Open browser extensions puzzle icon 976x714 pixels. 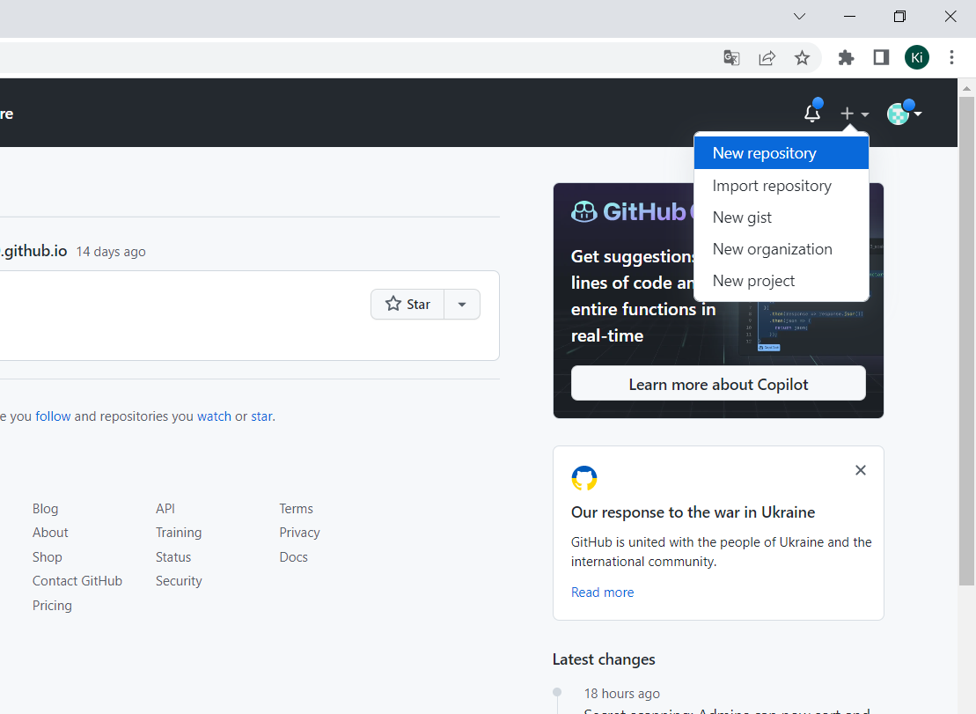[x=845, y=57]
